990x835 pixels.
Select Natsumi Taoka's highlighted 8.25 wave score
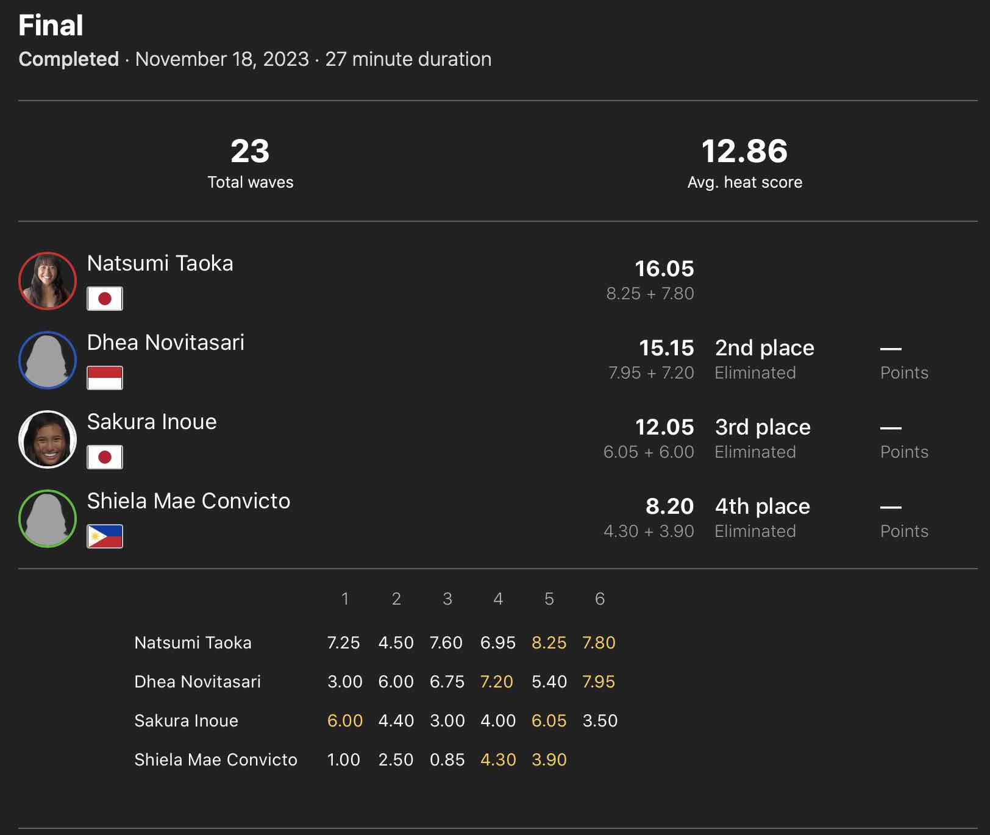tap(549, 643)
